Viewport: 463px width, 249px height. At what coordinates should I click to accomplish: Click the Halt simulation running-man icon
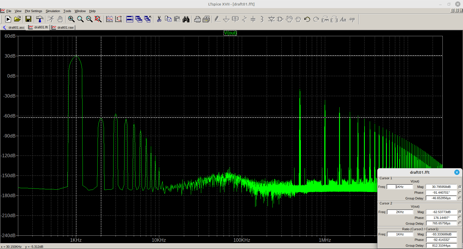point(51,19)
